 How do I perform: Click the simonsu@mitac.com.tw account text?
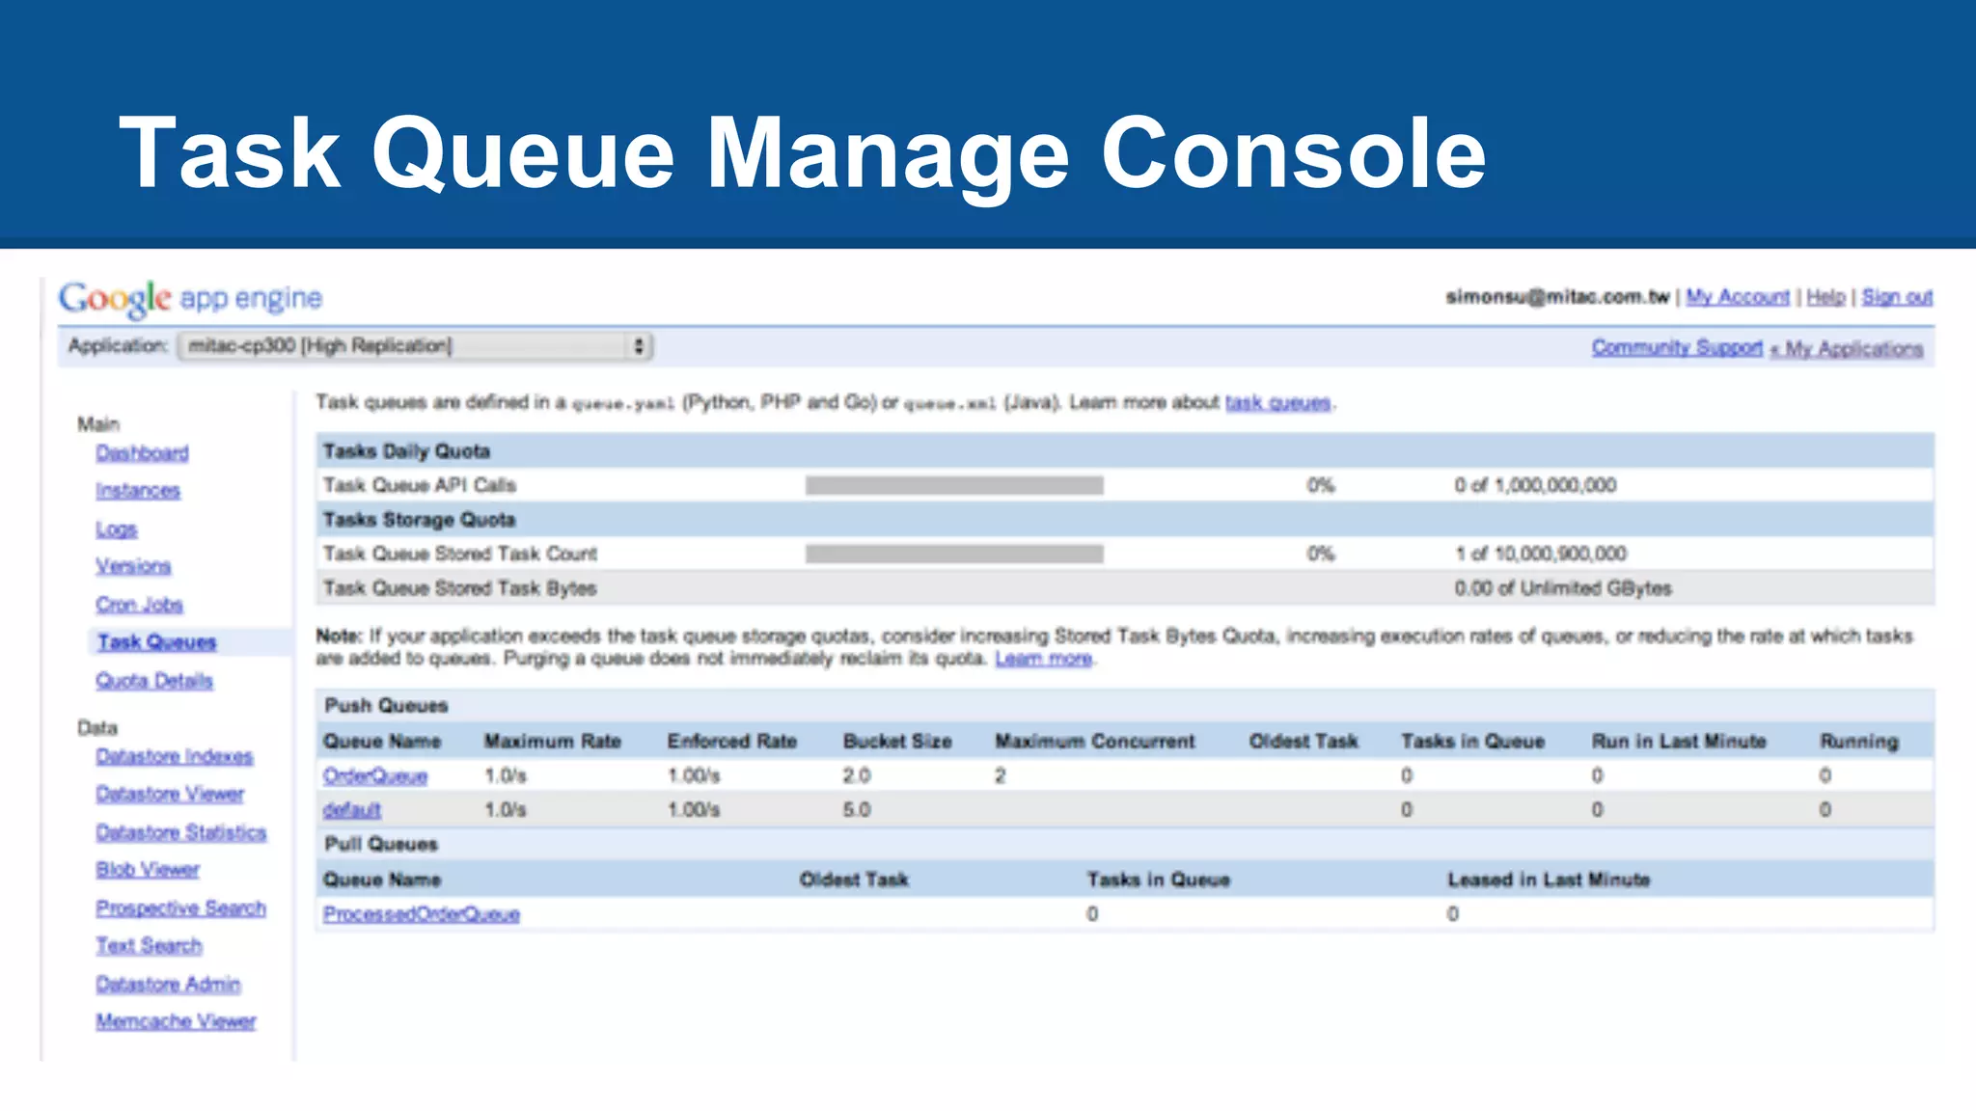(1557, 297)
